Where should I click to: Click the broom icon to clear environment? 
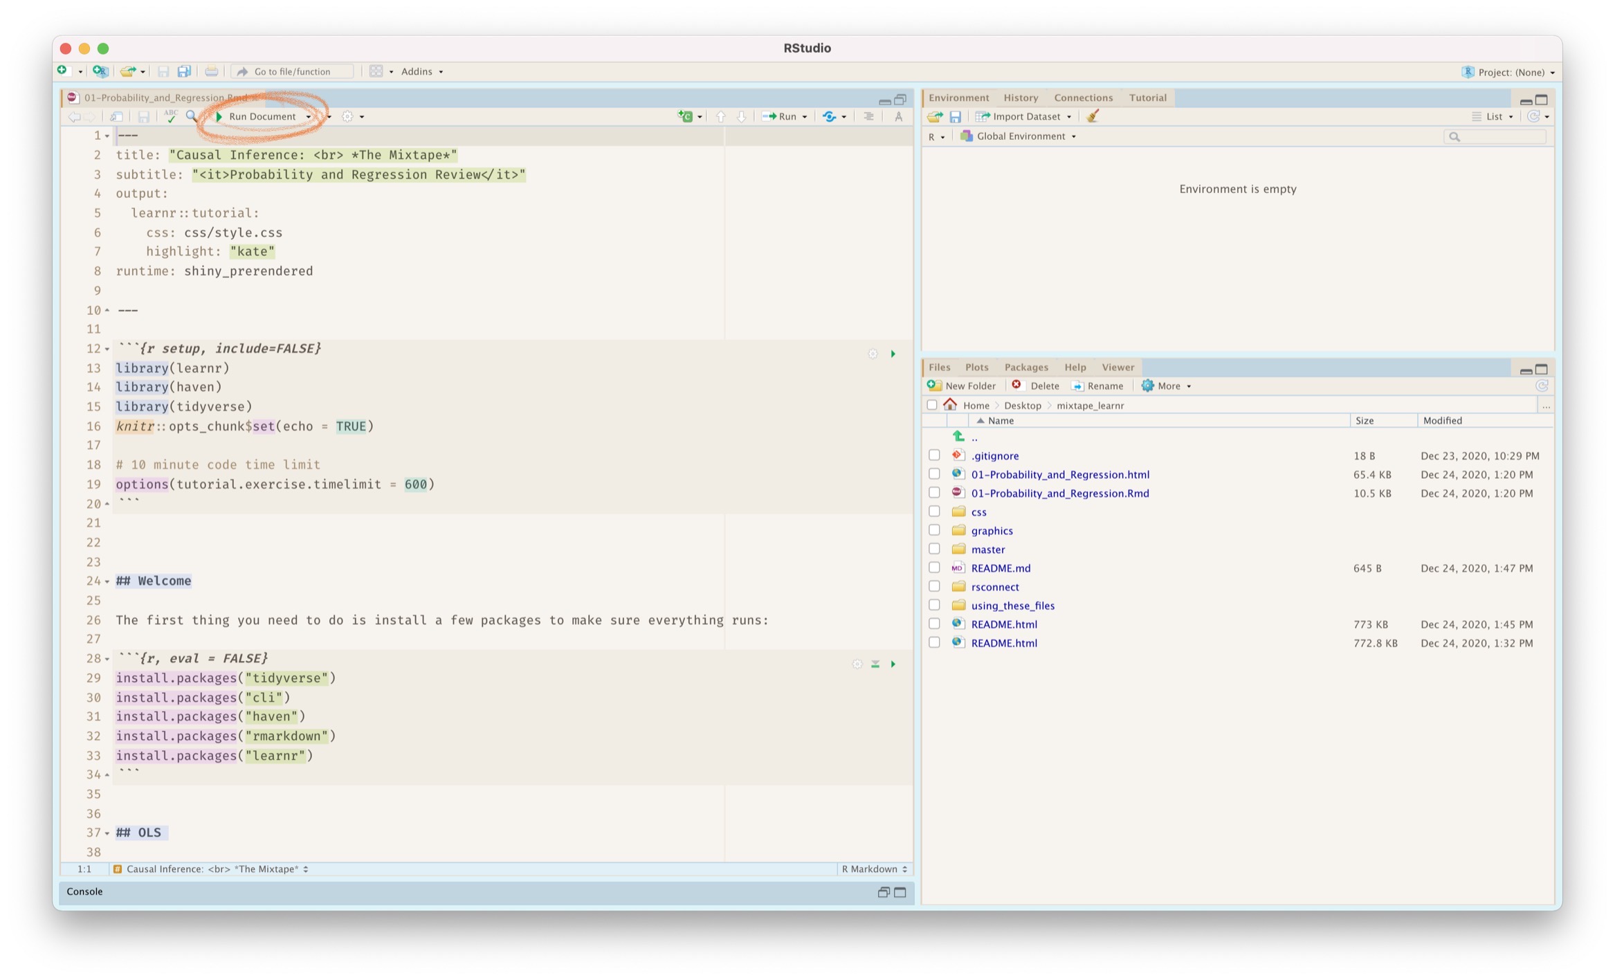coord(1093,116)
